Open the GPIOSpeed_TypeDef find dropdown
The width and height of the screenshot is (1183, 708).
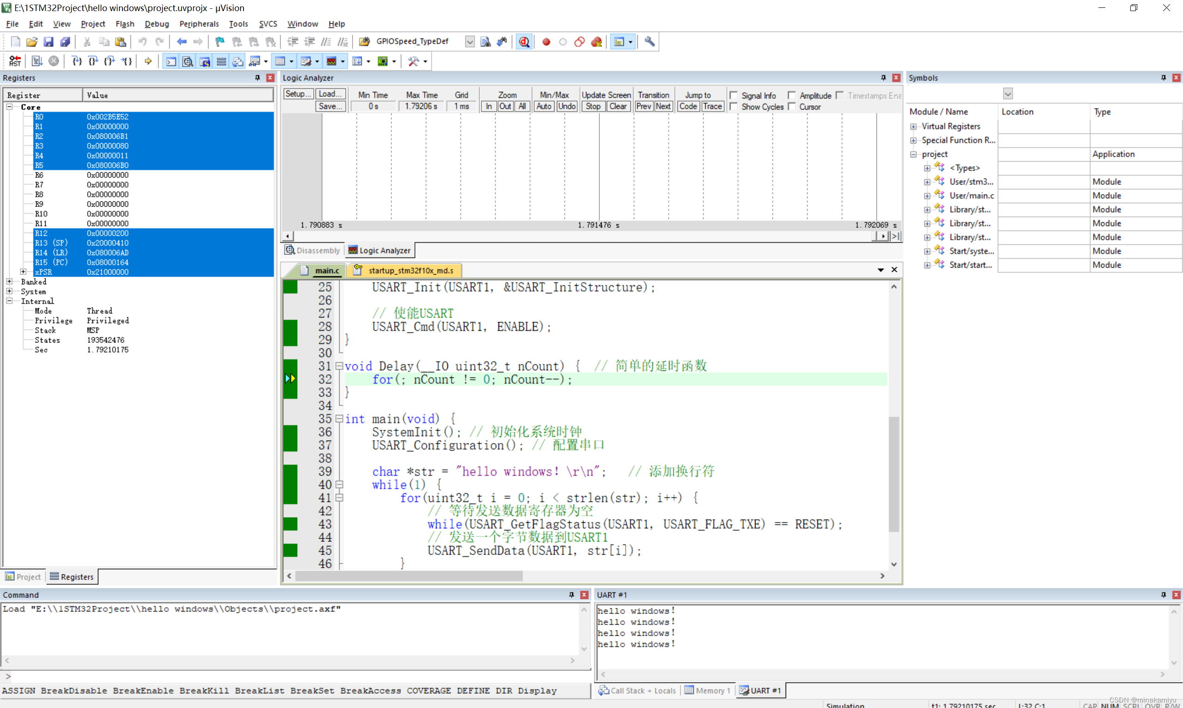tap(470, 42)
